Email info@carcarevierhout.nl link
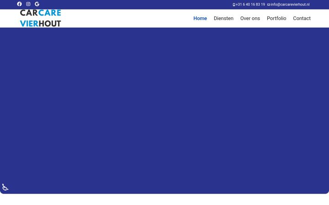The height and width of the screenshot is (205, 329). [x=290, y=5]
